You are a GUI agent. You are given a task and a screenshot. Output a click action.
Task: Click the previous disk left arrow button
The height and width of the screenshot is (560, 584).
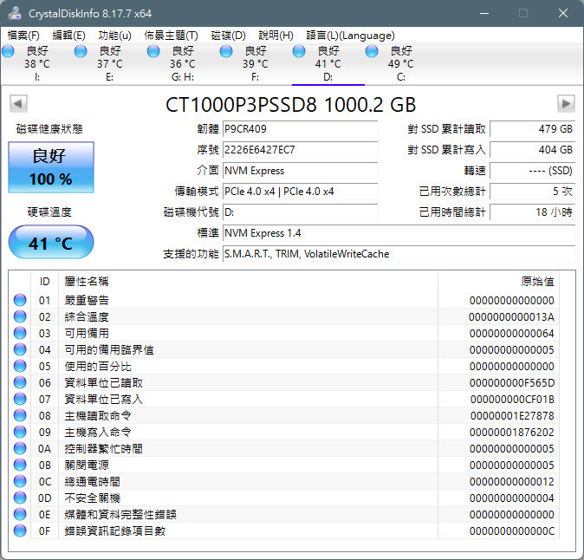click(x=17, y=104)
